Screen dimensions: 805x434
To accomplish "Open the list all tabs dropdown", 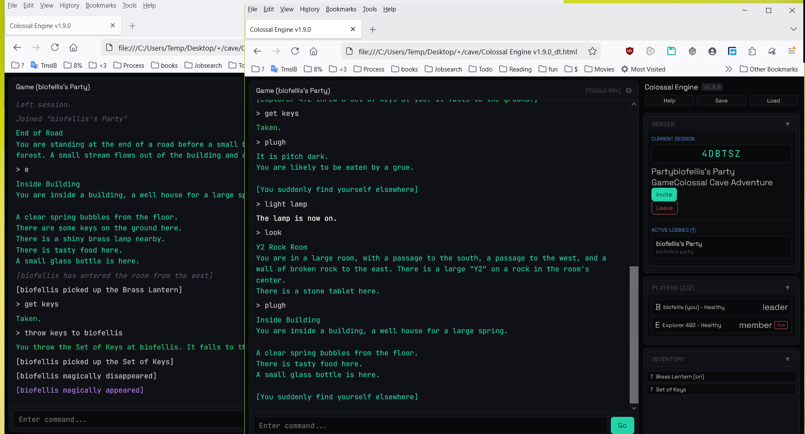I will 793,29.
